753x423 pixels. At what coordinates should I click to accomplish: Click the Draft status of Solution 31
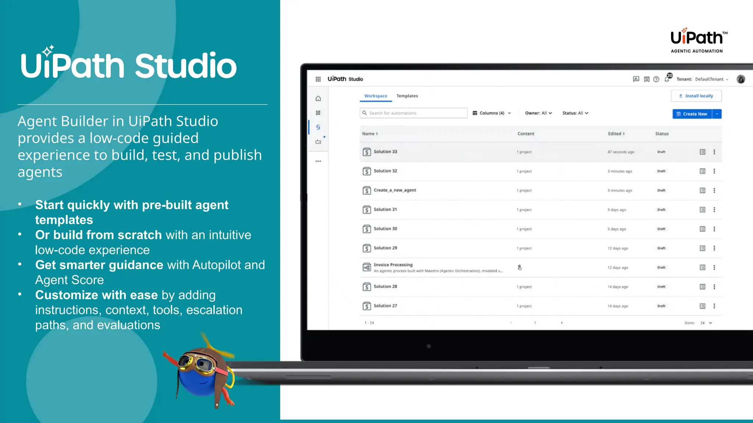pyautogui.click(x=661, y=210)
